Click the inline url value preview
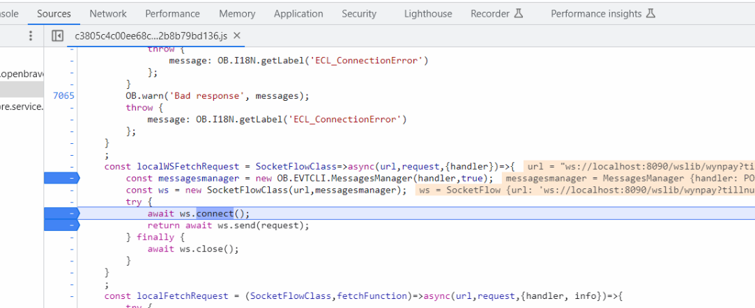 pos(638,167)
